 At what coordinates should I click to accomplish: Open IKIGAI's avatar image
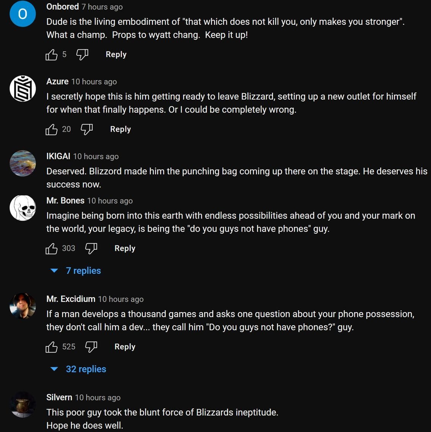coord(23,163)
